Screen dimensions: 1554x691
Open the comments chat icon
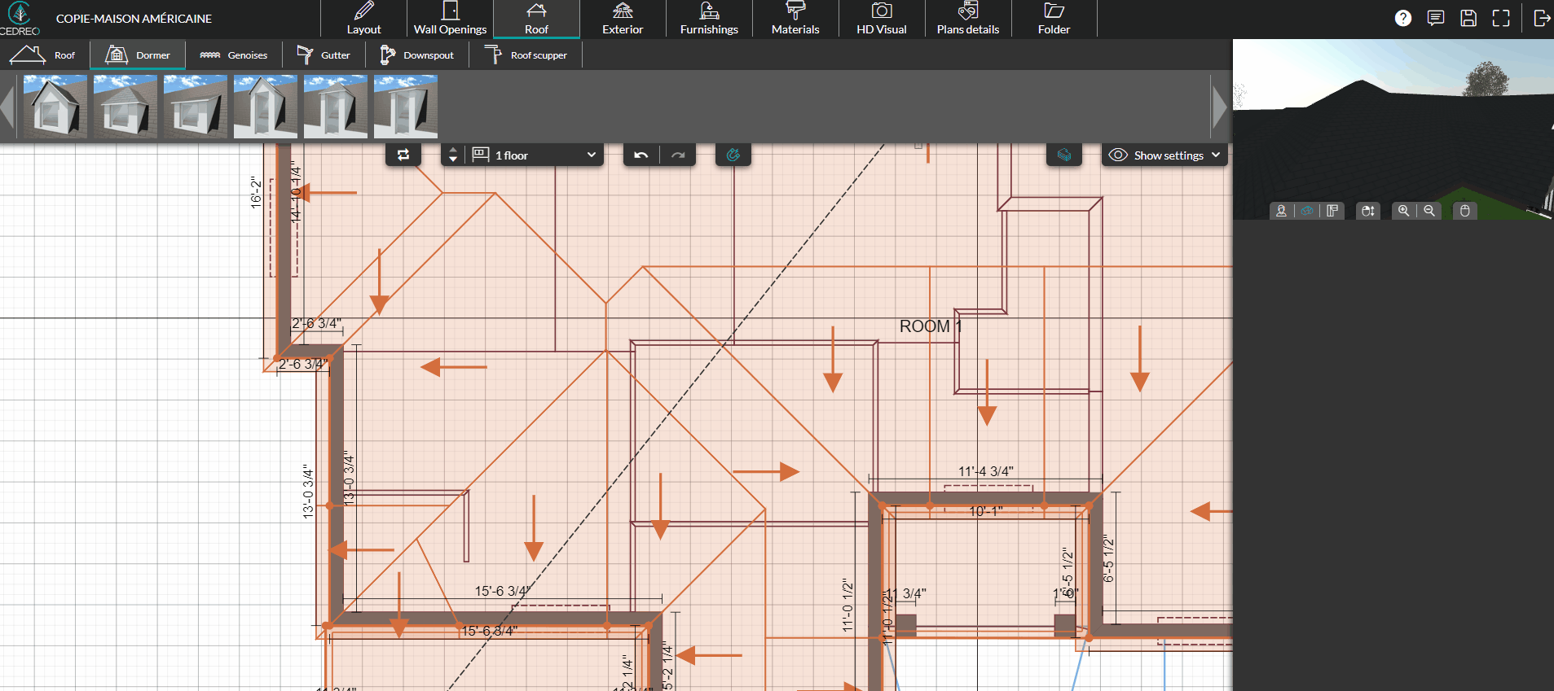click(1436, 18)
